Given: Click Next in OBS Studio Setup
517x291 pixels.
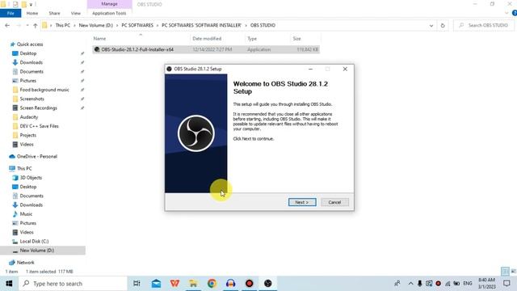Looking at the screenshot, I should click(302, 202).
